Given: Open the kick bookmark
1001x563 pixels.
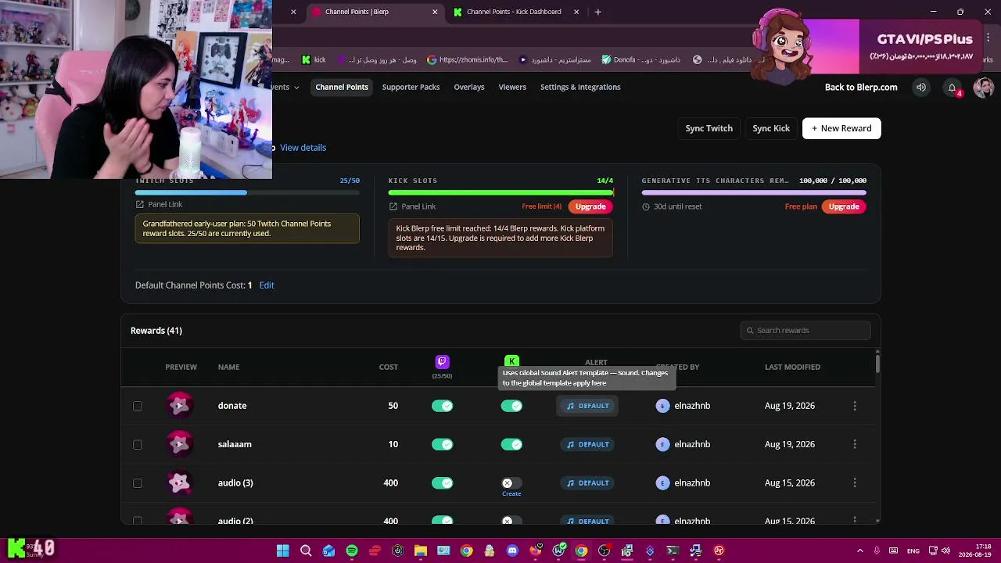Looking at the screenshot, I should tap(313, 59).
